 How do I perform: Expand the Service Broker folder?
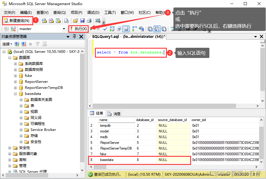pyautogui.click(x=21, y=130)
